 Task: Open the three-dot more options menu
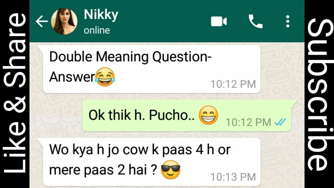click(x=288, y=21)
